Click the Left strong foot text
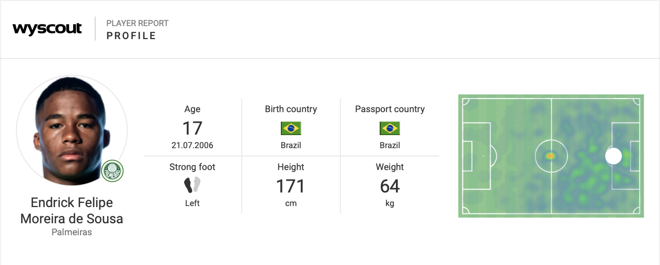Screen dimensions: 660x265 [x=192, y=203]
